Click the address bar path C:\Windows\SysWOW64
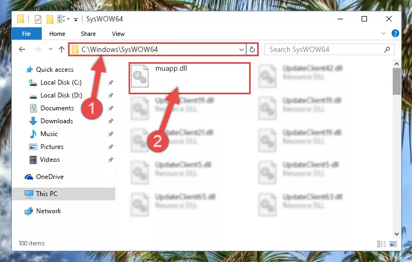This screenshot has width=412, height=262. (119, 49)
